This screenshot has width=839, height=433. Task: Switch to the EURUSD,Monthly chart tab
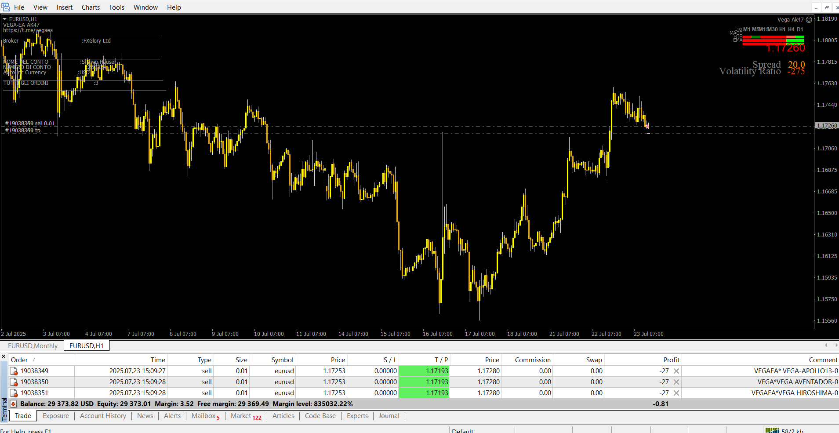(33, 346)
